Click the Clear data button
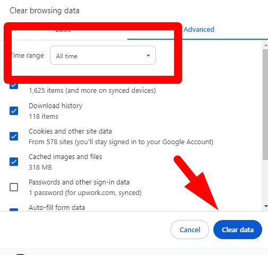The height and width of the screenshot is (255, 268). point(238,230)
